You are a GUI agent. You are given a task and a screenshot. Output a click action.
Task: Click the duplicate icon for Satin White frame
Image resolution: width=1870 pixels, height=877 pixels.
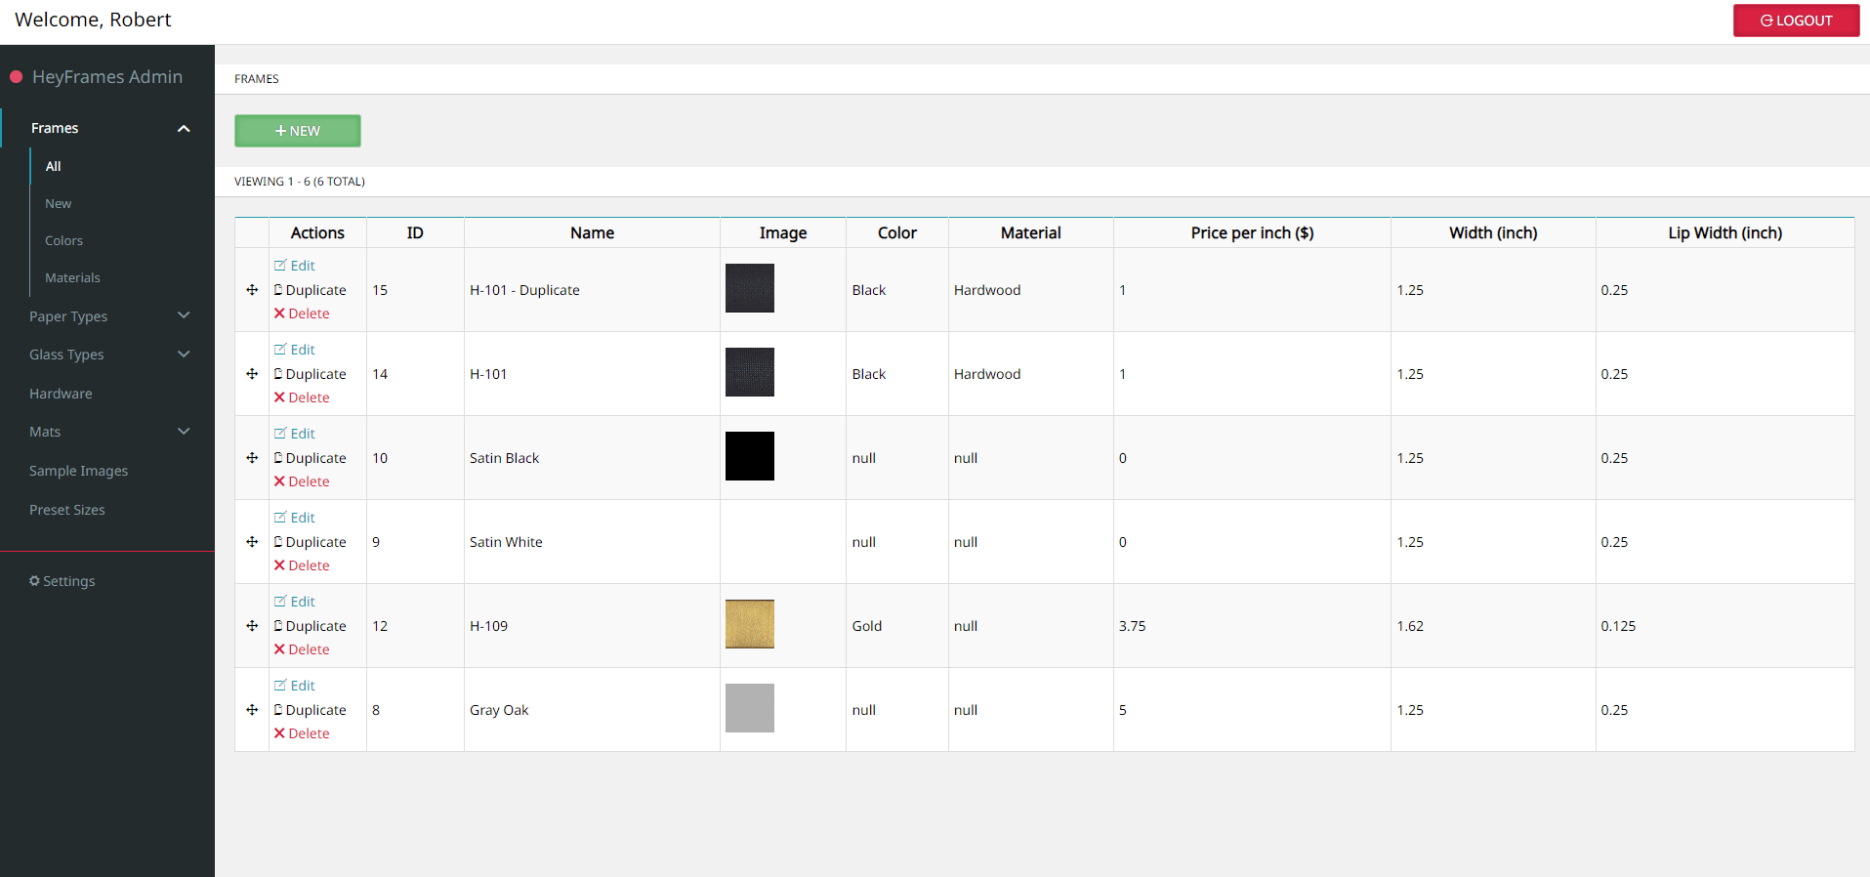click(278, 542)
